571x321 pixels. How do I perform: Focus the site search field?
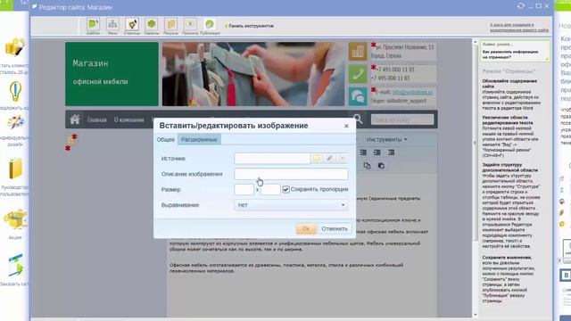click(x=402, y=119)
